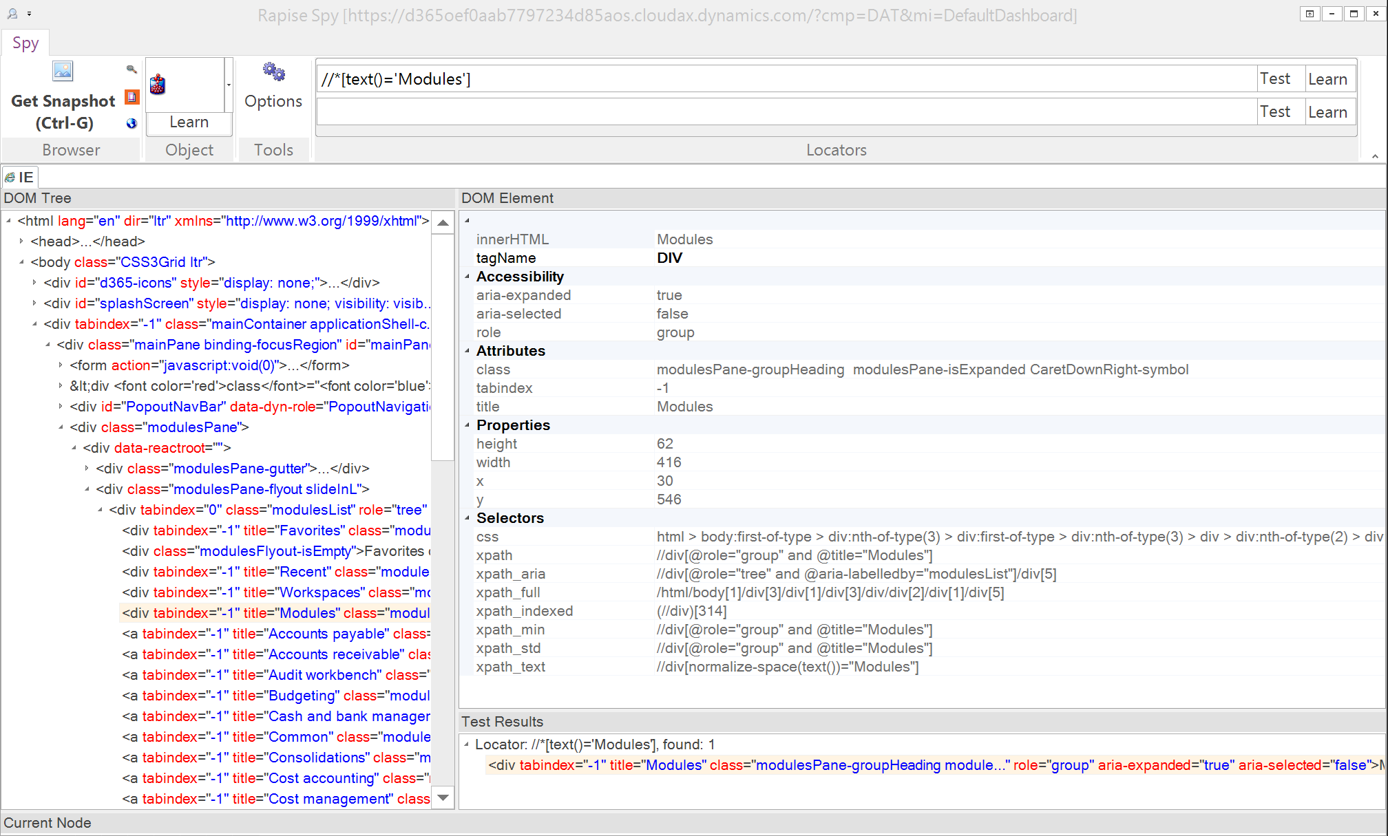The height and width of the screenshot is (836, 1388).
Task: Click the empty second locator input
Action: 785,112
